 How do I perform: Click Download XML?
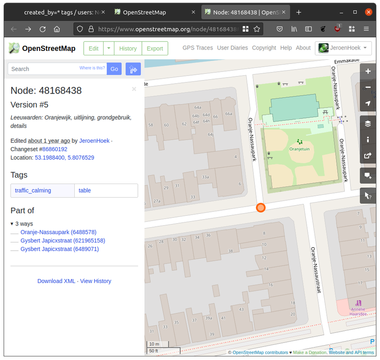pyautogui.click(x=56, y=281)
